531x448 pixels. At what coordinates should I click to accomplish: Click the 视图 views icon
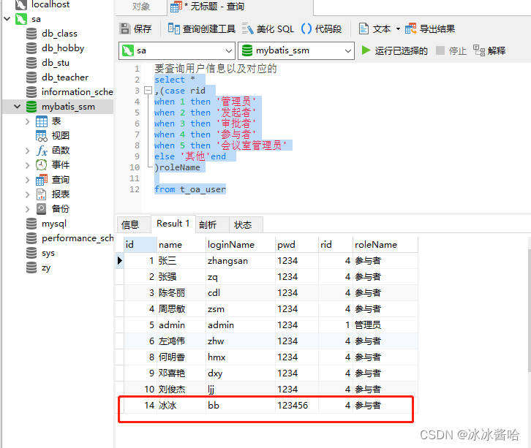42,136
